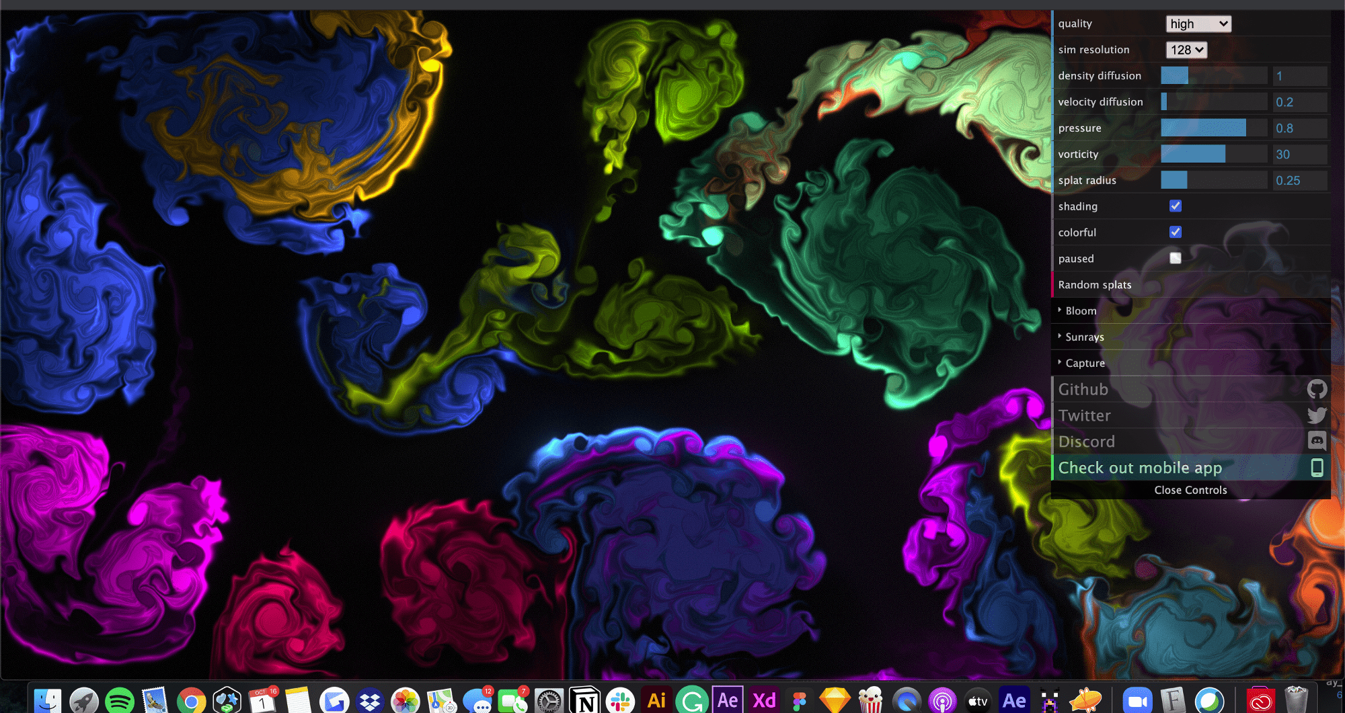The height and width of the screenshot is (713, 1345).
Task: Click the pressure value input field
Action: point(1299,128)
